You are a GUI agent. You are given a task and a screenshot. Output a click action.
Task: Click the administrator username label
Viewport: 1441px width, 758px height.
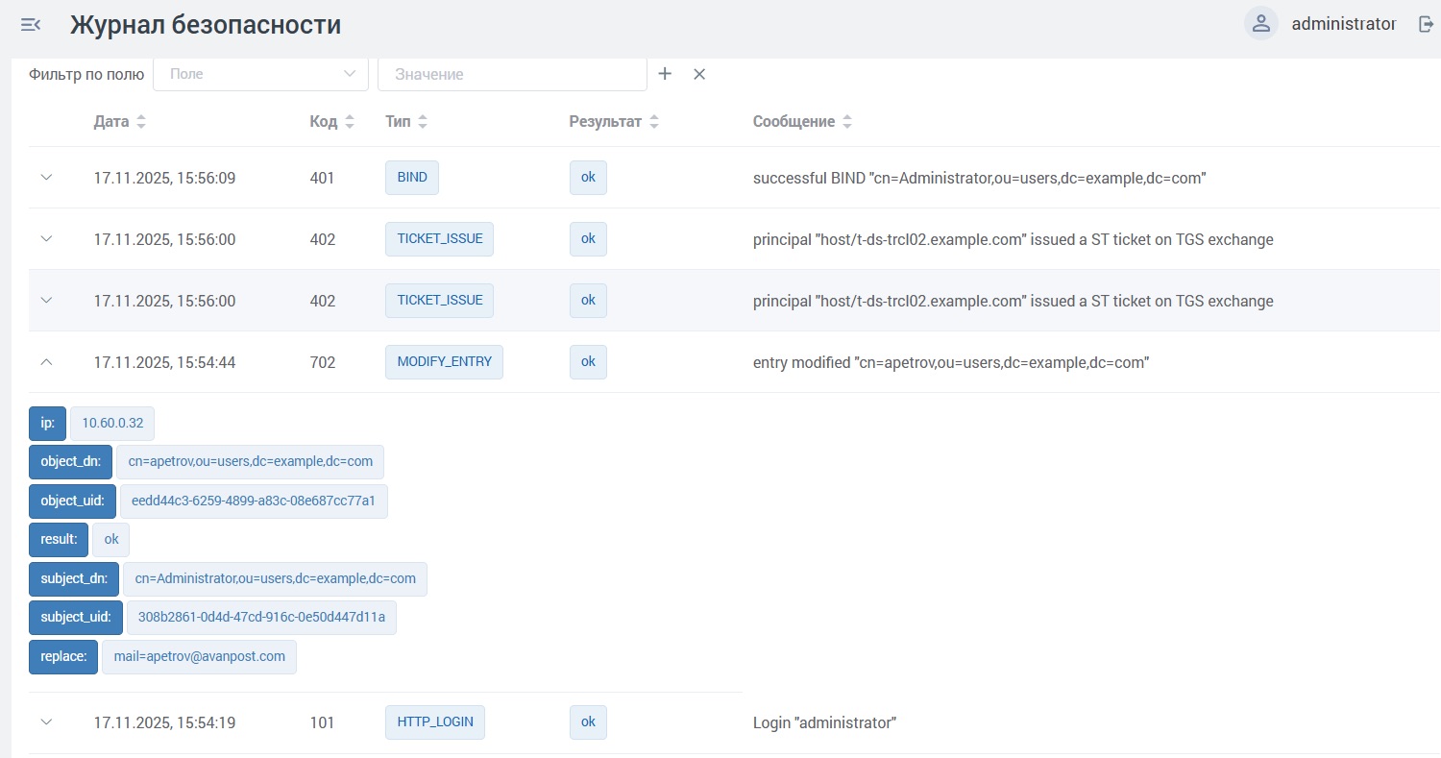[x=1343, y=24]
